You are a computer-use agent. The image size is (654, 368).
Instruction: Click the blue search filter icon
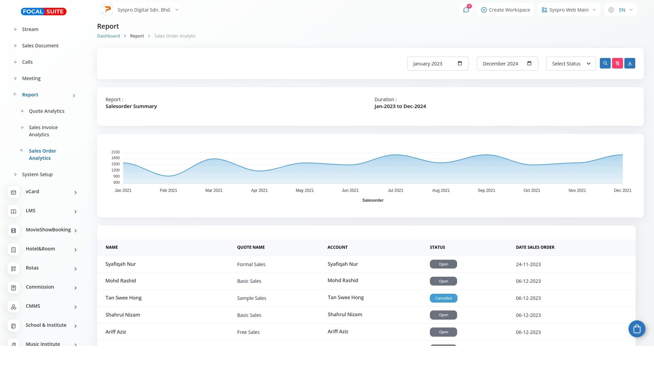pos(605,63)
